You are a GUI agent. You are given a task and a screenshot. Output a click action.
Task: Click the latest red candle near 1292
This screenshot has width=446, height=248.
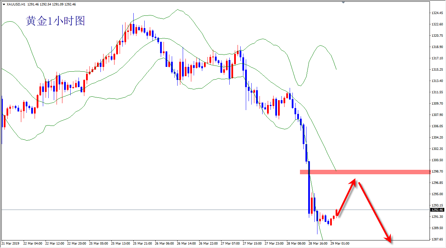[x=337, y=213]
